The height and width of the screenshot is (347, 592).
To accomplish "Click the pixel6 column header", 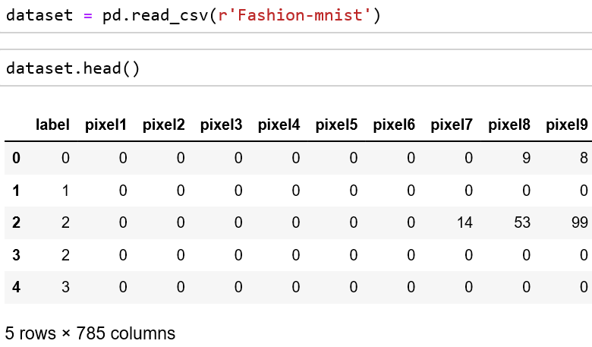I will (394, 125).
